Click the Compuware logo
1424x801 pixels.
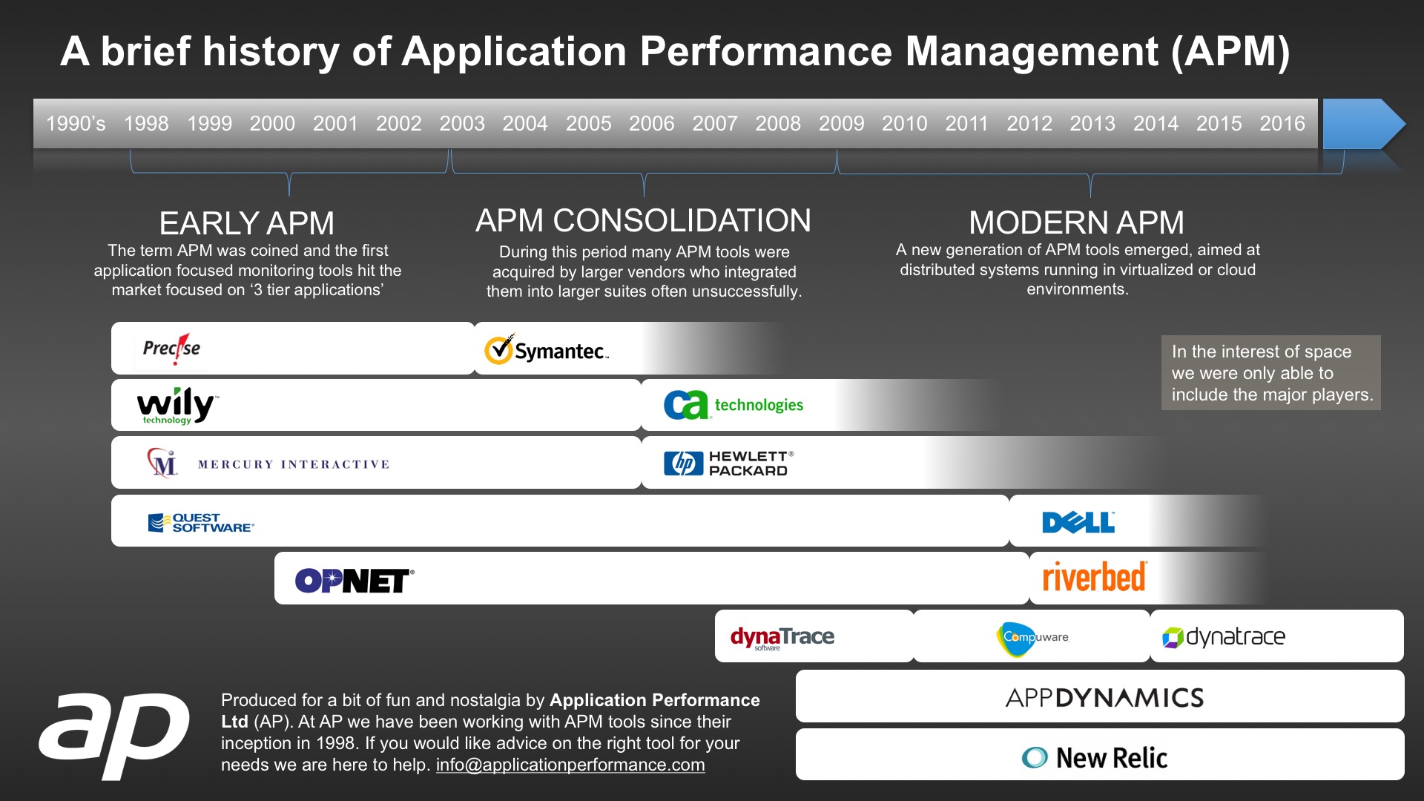(x=1032, y=637)
